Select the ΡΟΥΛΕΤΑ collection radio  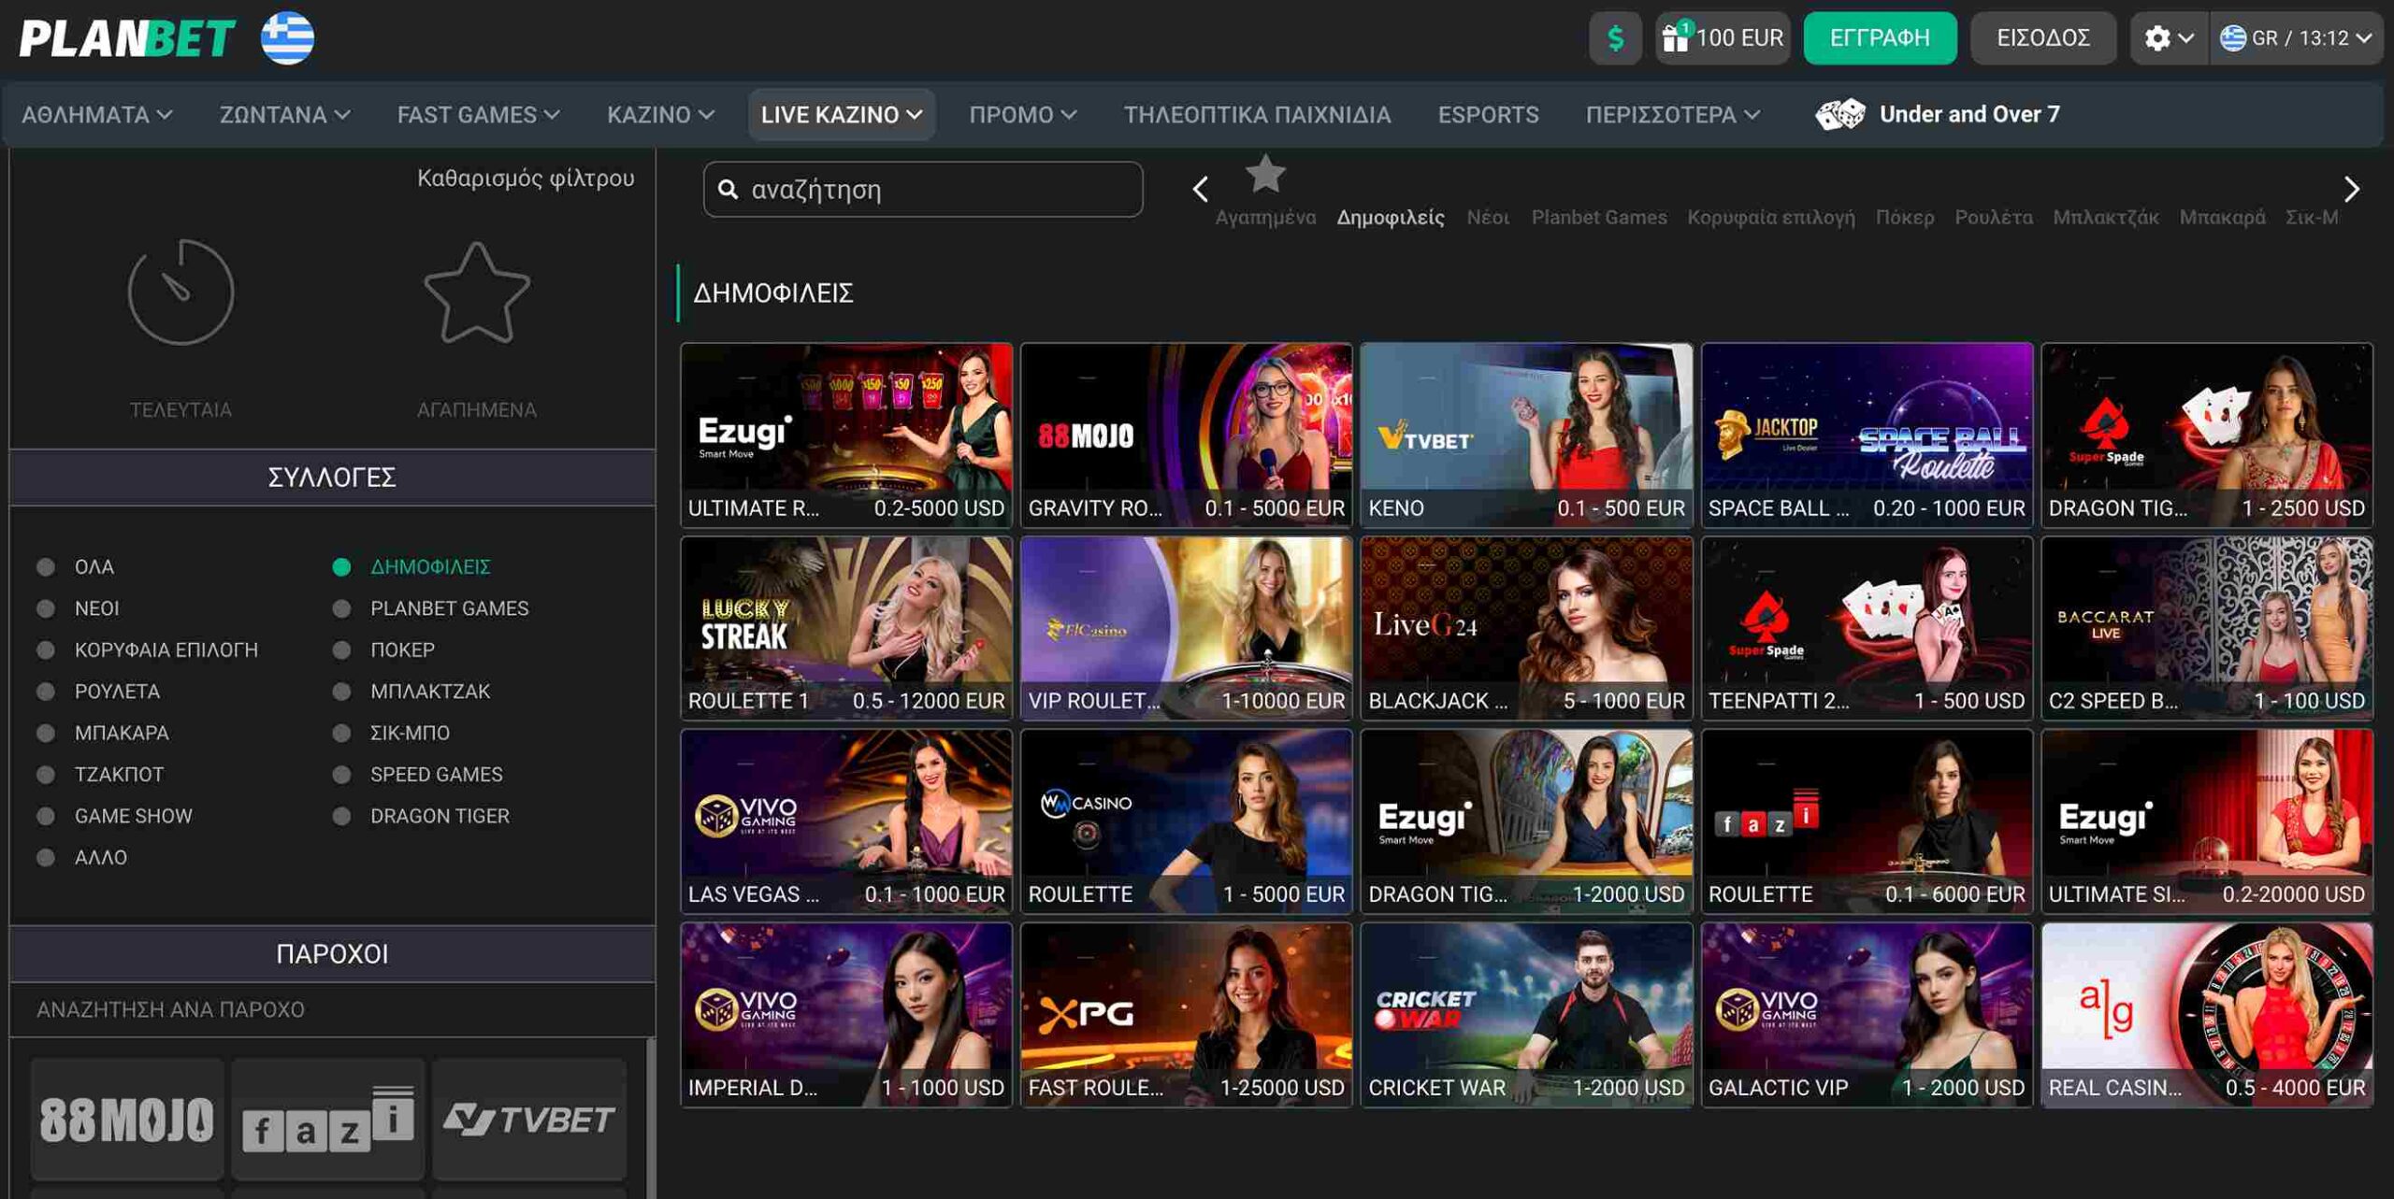pyautogui.click(x=45, y=692)
